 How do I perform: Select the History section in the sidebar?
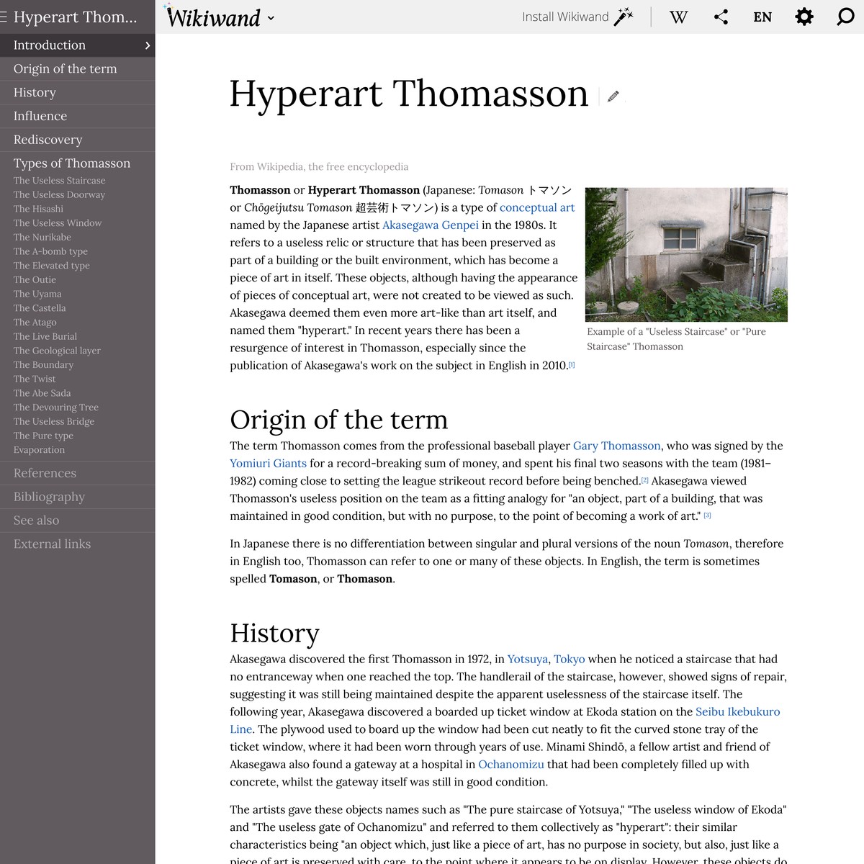click(x=35, y=92)
